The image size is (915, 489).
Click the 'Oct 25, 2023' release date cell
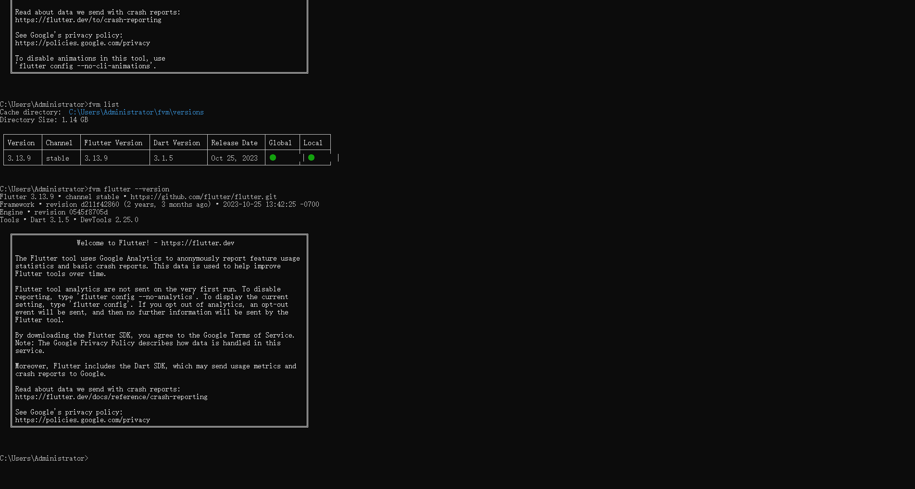pyautogui.click(x=234, y=158)
